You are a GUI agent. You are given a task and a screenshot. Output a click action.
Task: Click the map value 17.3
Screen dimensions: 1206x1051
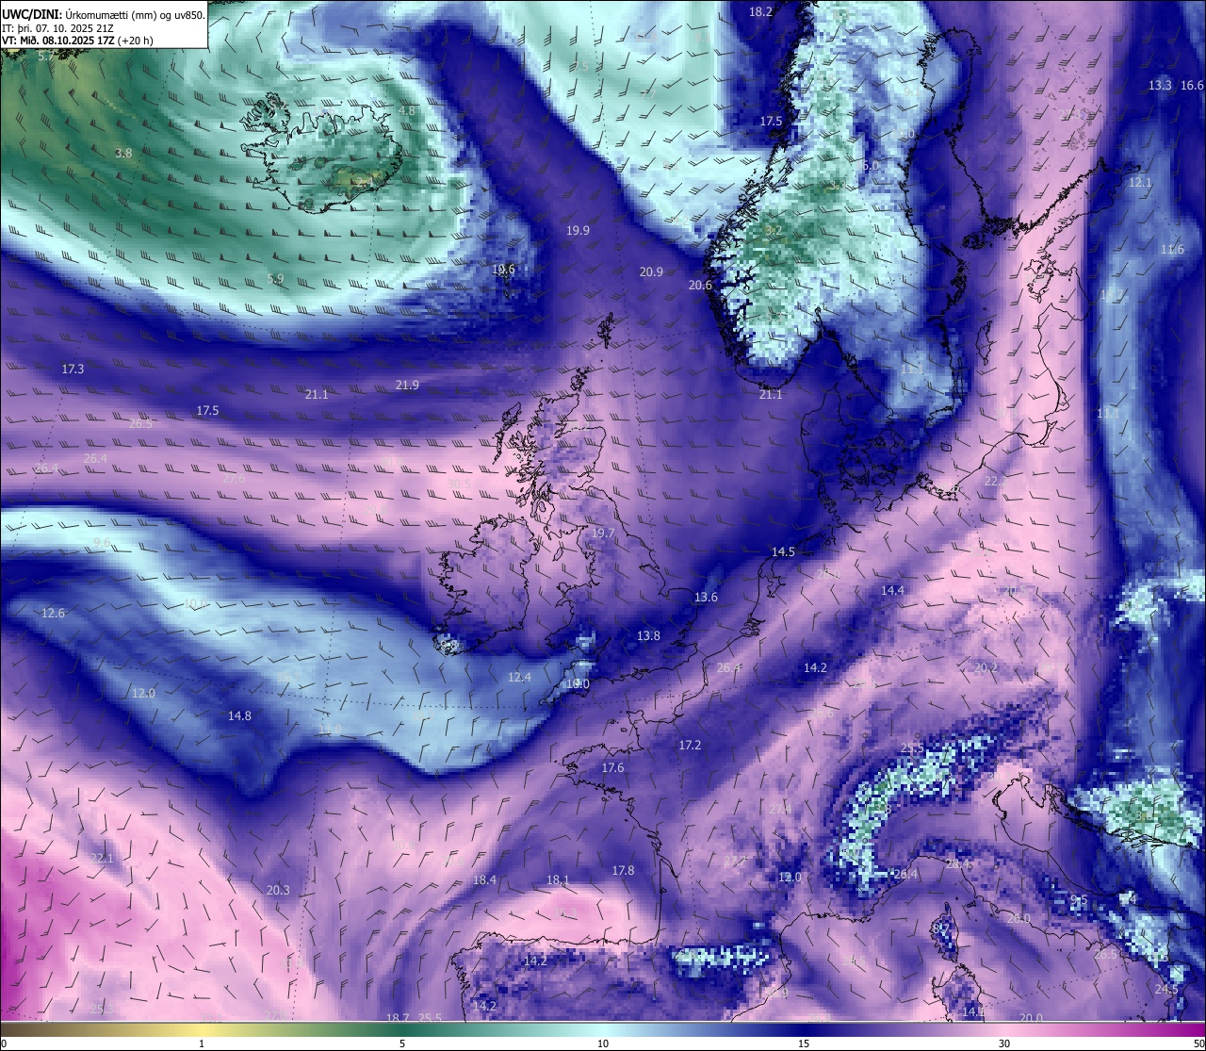click(73, 369)
